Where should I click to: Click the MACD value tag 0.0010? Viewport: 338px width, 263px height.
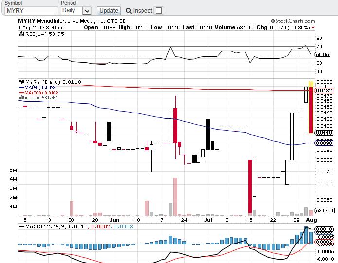324,229
